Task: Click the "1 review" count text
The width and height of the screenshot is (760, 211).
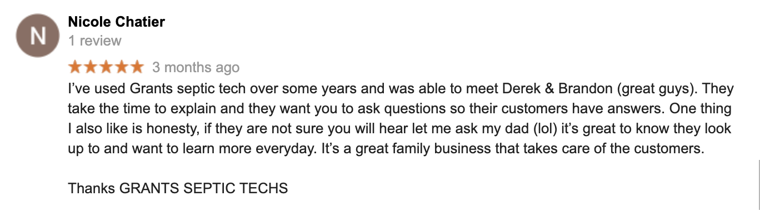Action: coord(94,41)
